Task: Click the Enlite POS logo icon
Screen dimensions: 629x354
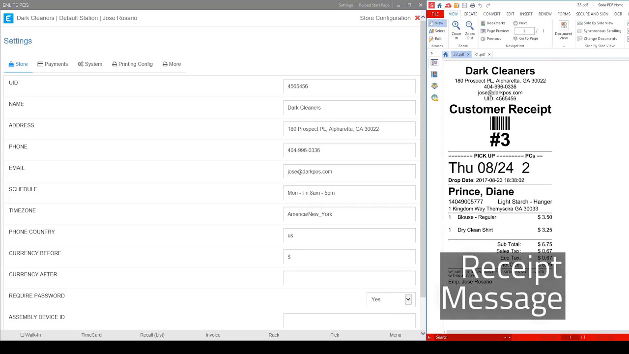Action: pyautogui.click(x=8, y=18)
